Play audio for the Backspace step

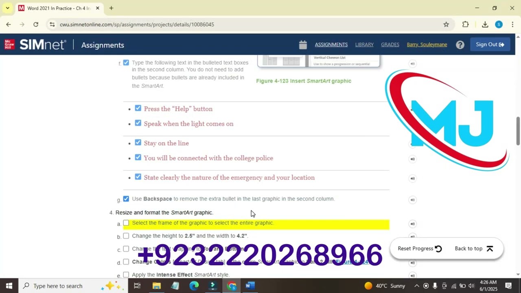pyautogui.click(x=412, y=199)
